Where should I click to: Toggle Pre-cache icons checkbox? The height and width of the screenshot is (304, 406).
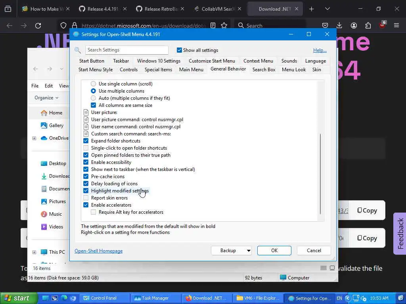point(86,177)
